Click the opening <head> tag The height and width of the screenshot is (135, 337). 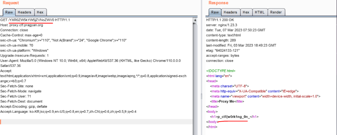212,81
